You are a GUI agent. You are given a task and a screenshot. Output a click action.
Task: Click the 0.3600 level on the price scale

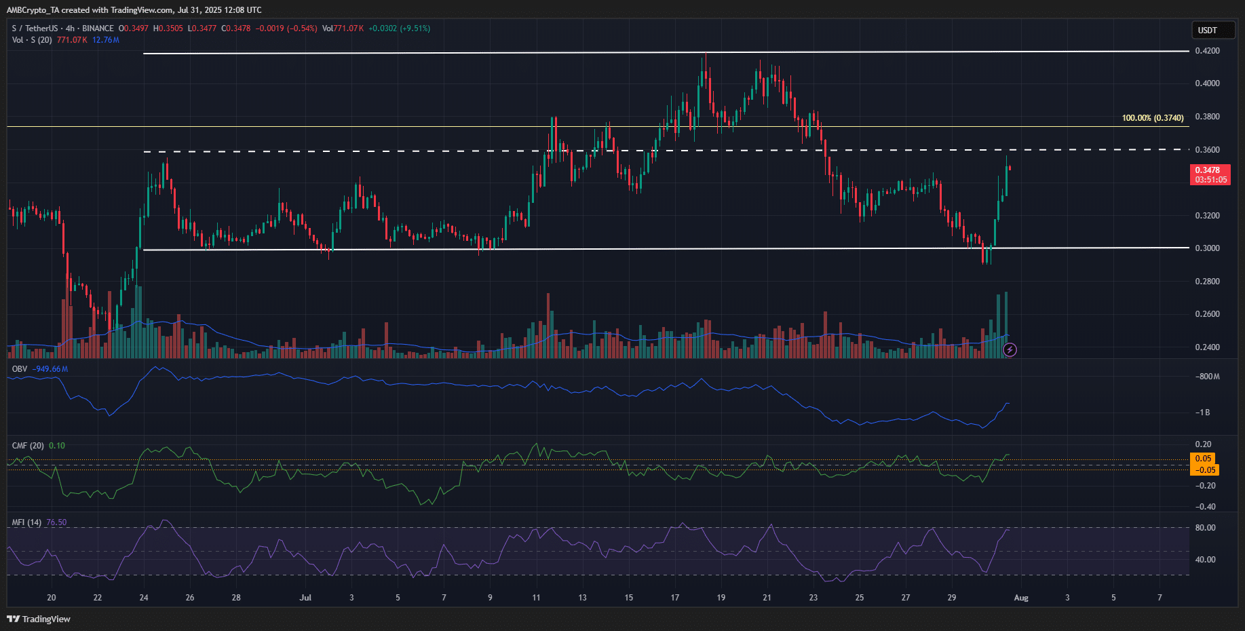(1207, 149)
